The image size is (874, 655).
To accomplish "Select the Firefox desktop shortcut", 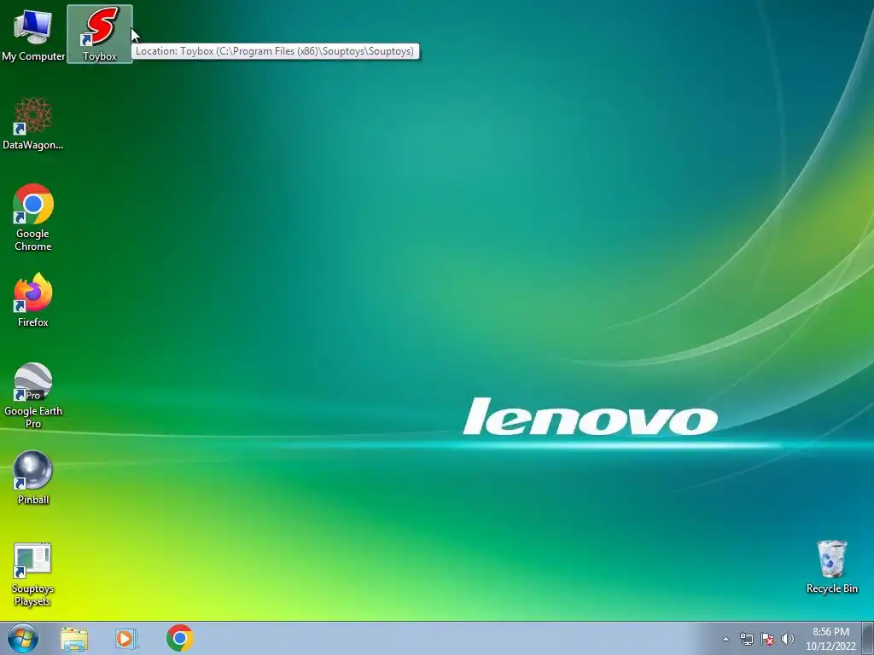I will tap(33, 300).
